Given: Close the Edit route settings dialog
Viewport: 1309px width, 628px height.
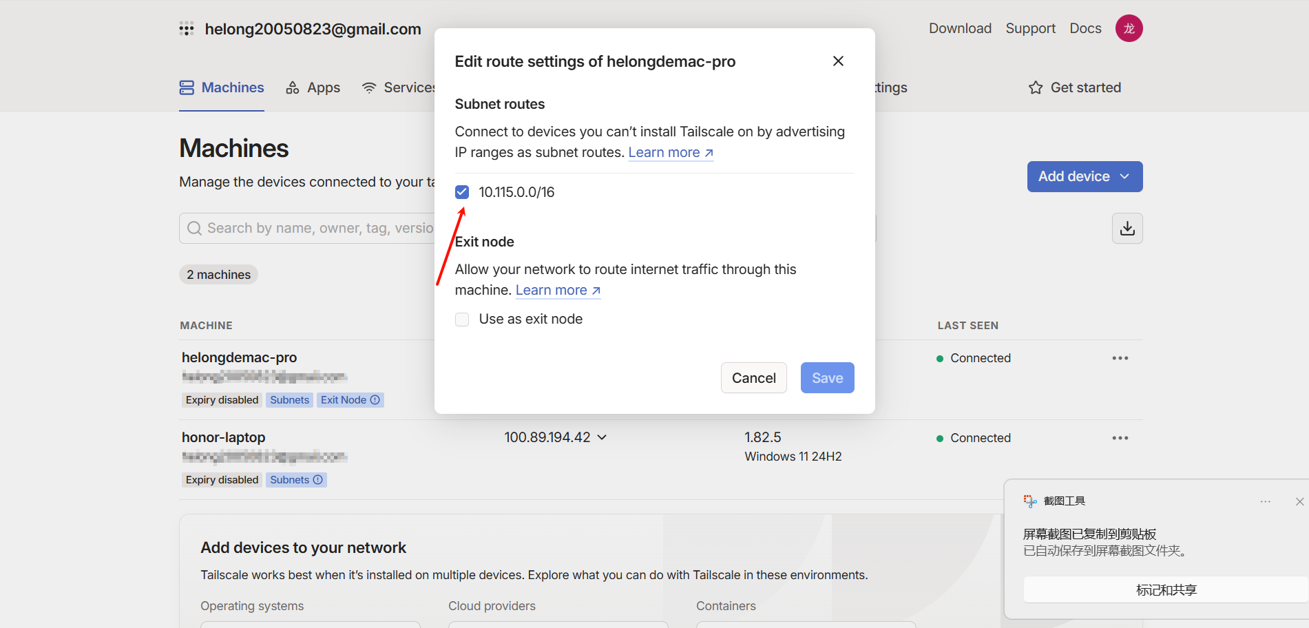Looking at the screenshot, I should pos(838,61).
